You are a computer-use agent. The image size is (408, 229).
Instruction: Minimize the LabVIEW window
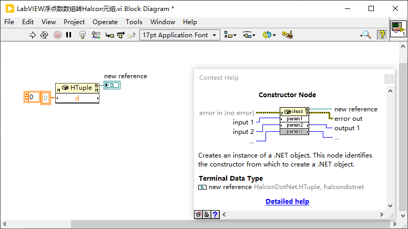[348, 8]
